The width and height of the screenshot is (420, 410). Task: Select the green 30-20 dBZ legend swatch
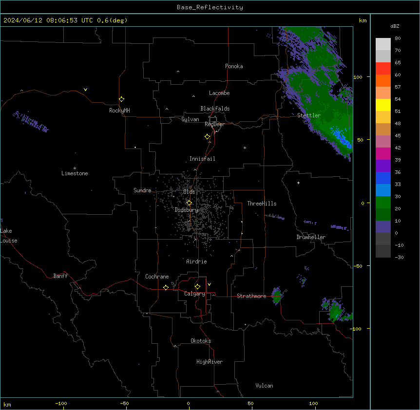click(x=383, y=203)
